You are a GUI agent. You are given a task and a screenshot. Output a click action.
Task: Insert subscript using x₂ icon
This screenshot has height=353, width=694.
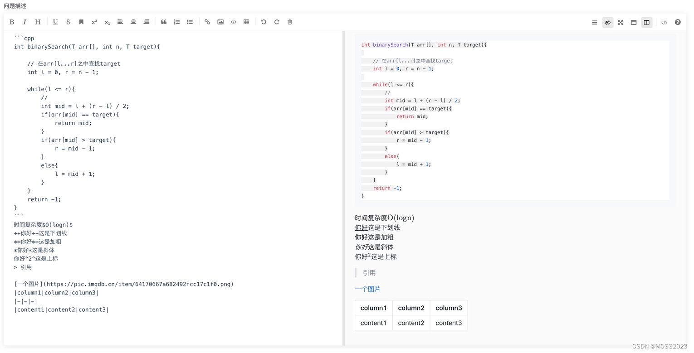(108, 22)
